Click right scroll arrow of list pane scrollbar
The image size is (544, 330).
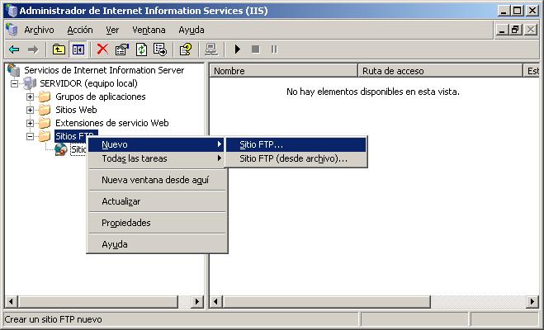[x=532, y=302]
